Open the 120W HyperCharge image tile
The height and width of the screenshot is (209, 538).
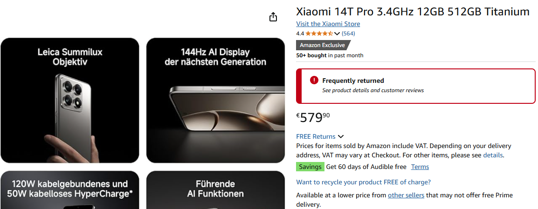click(x=70, y=190)
